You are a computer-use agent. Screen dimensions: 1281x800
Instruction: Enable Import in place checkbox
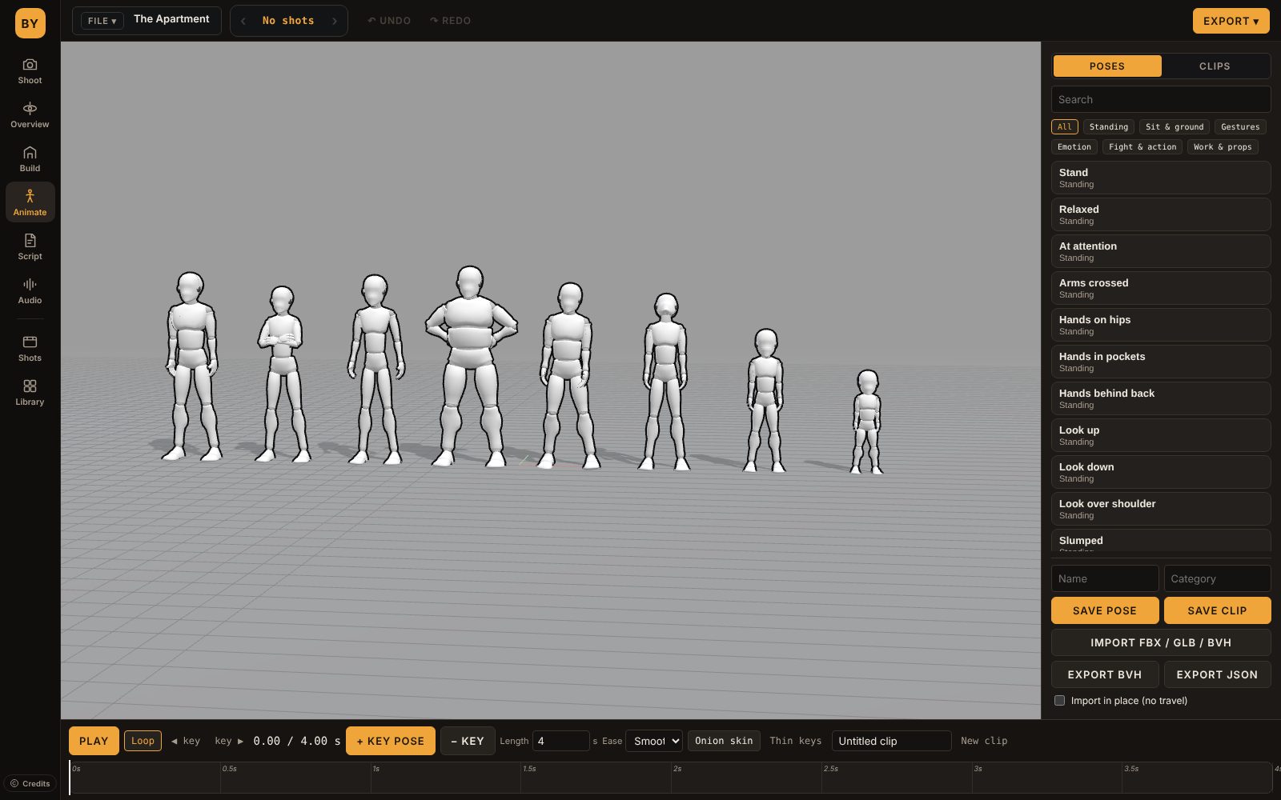pos(1059,700)
